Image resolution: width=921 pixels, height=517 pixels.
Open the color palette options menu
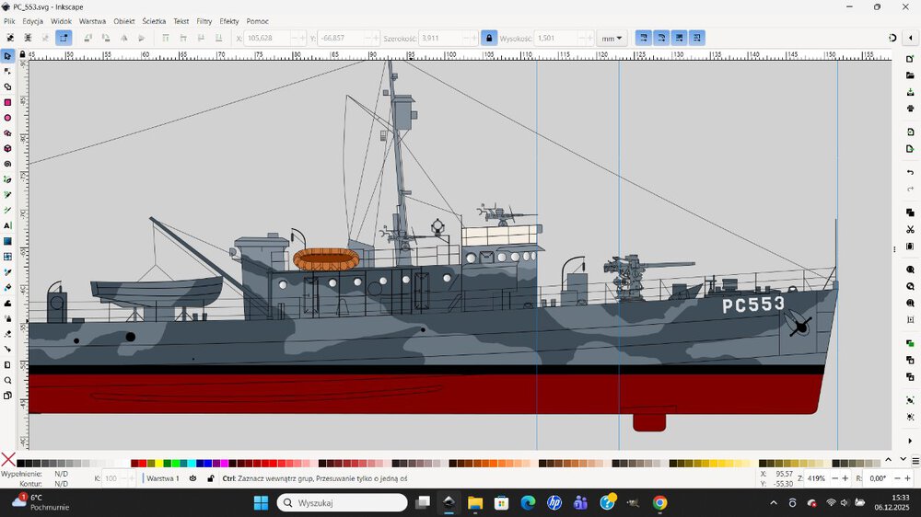[914, 460]
